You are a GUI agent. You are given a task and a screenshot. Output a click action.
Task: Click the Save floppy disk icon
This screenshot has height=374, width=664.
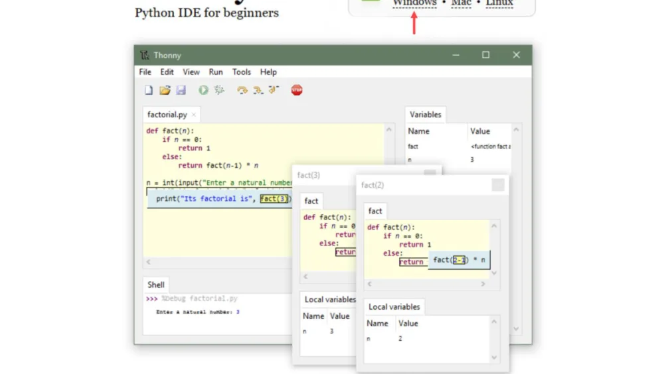[x=181, y=90]
